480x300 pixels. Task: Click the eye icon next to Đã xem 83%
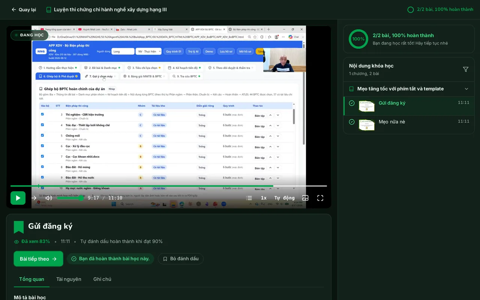[x=16, y=242]
